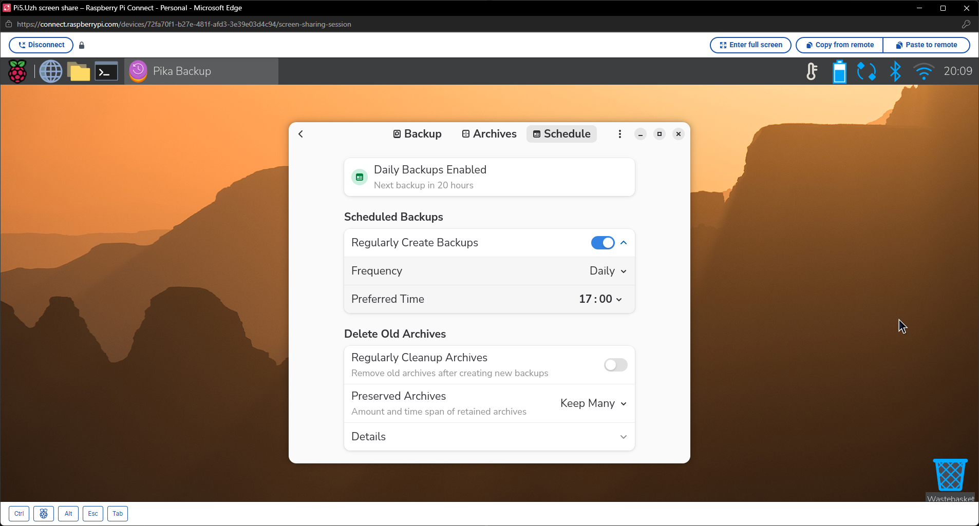Click the Disconnect button
The width and height of the screenshot is (979, 526).
point(41,45)
